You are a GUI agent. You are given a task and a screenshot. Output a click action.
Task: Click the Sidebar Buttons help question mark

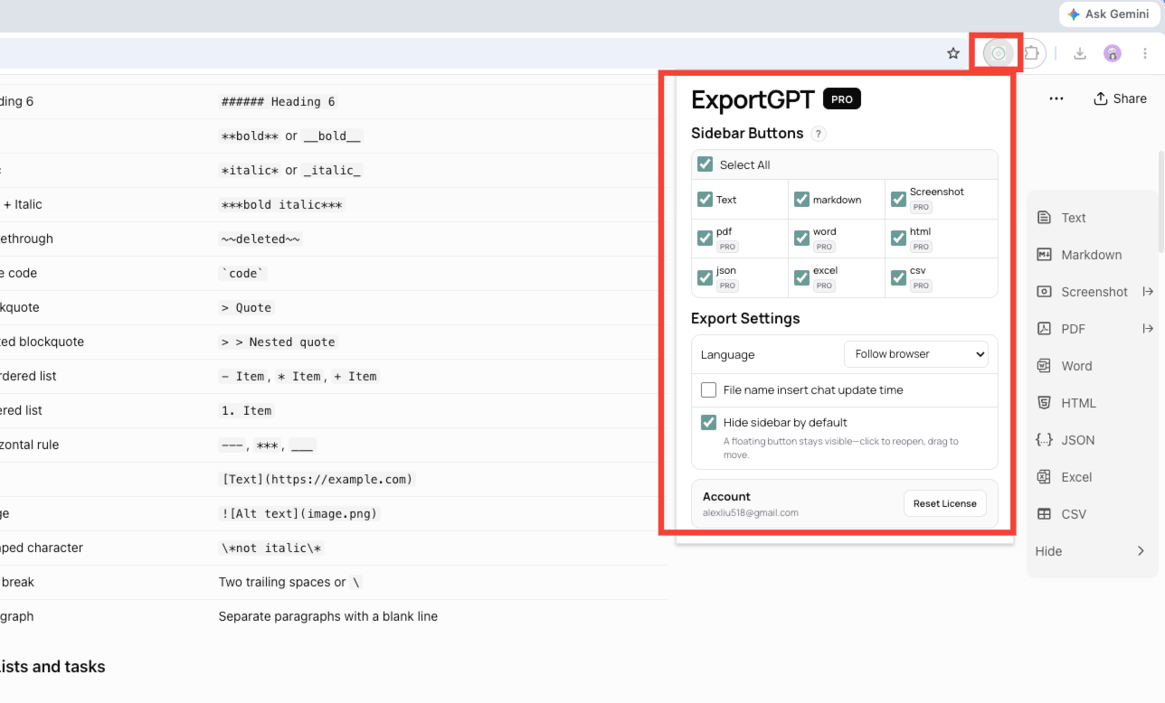pyautogui.click(x=818, y=134)
